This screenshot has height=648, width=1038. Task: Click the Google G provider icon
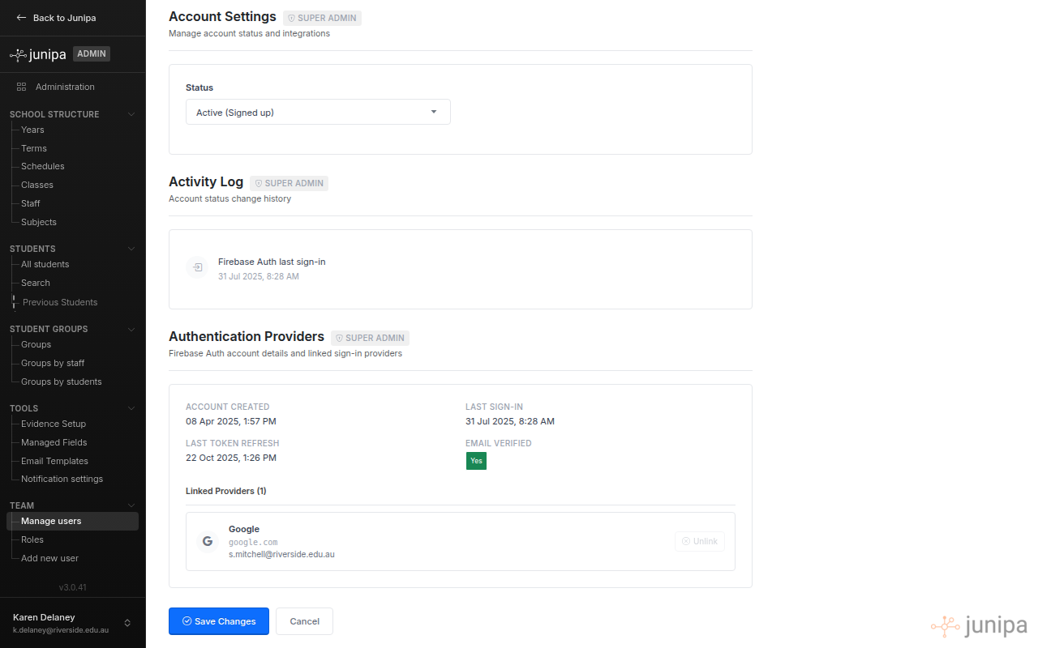[207, 541]
